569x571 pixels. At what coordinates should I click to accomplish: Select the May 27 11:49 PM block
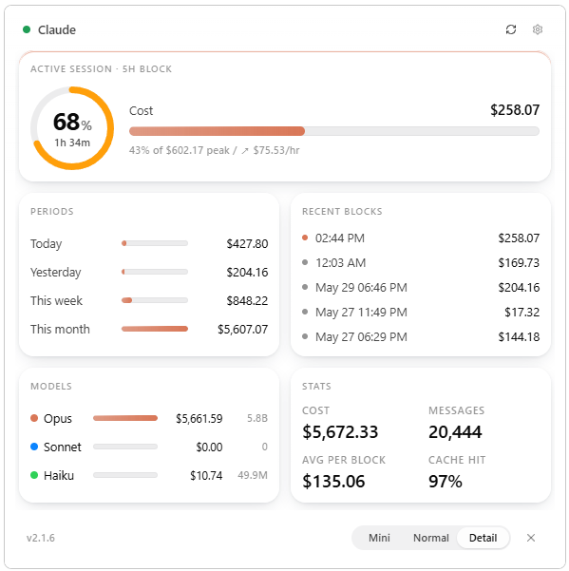click(421, 312)
